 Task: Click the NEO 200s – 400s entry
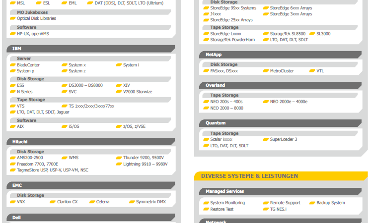226,102
